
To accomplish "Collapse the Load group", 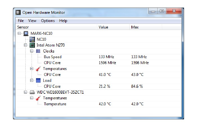I will (32, 80).
